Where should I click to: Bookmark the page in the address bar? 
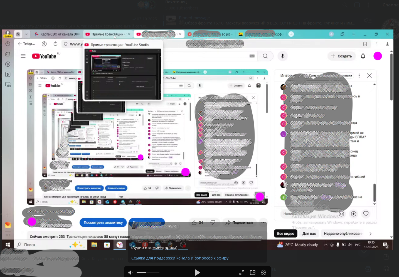pos(365,44)
